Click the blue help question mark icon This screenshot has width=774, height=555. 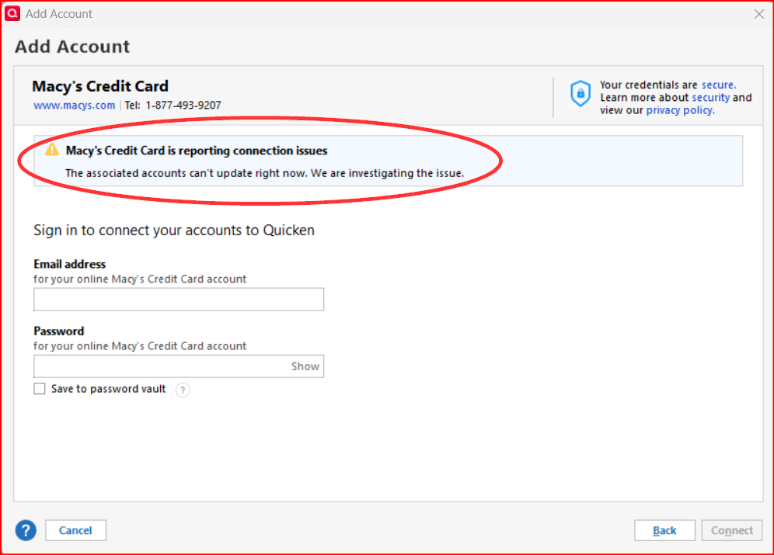pos(26,530)
